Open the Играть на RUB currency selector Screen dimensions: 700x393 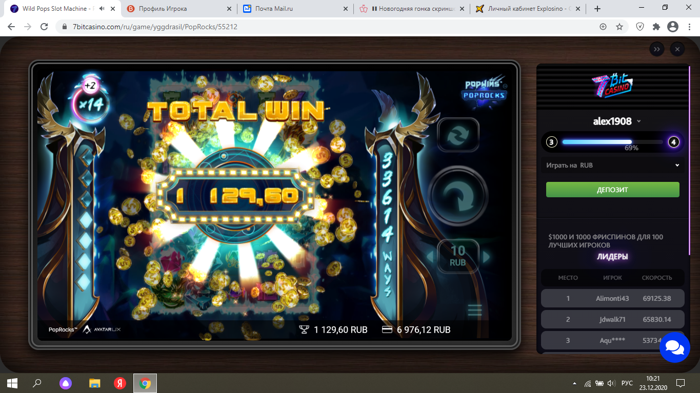click(613, 166)
